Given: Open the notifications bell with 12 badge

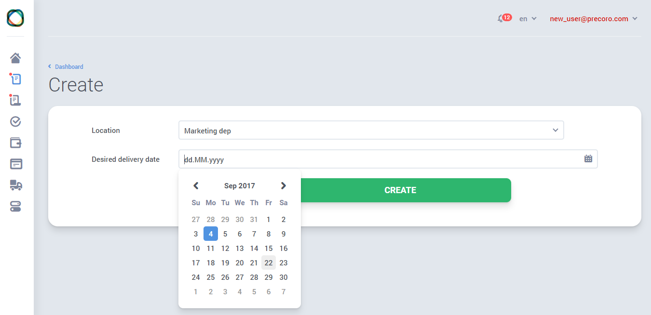Looking at the screenshot, I should point(502,19).
